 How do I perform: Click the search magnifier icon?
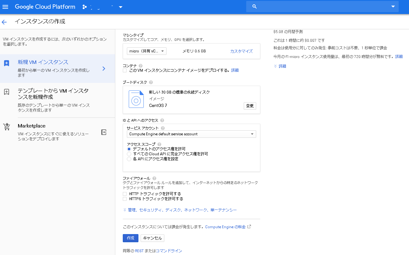pos(254,7)
